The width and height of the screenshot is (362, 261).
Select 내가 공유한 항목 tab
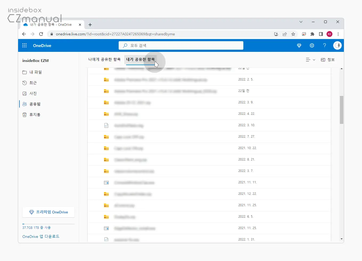coord(140,60)
